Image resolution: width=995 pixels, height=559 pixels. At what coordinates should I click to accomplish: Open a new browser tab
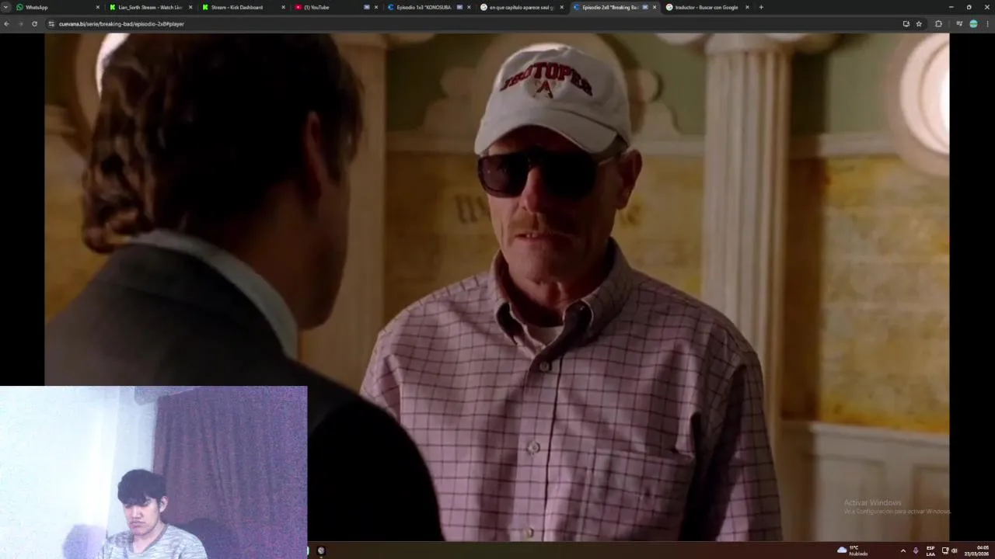761,7
